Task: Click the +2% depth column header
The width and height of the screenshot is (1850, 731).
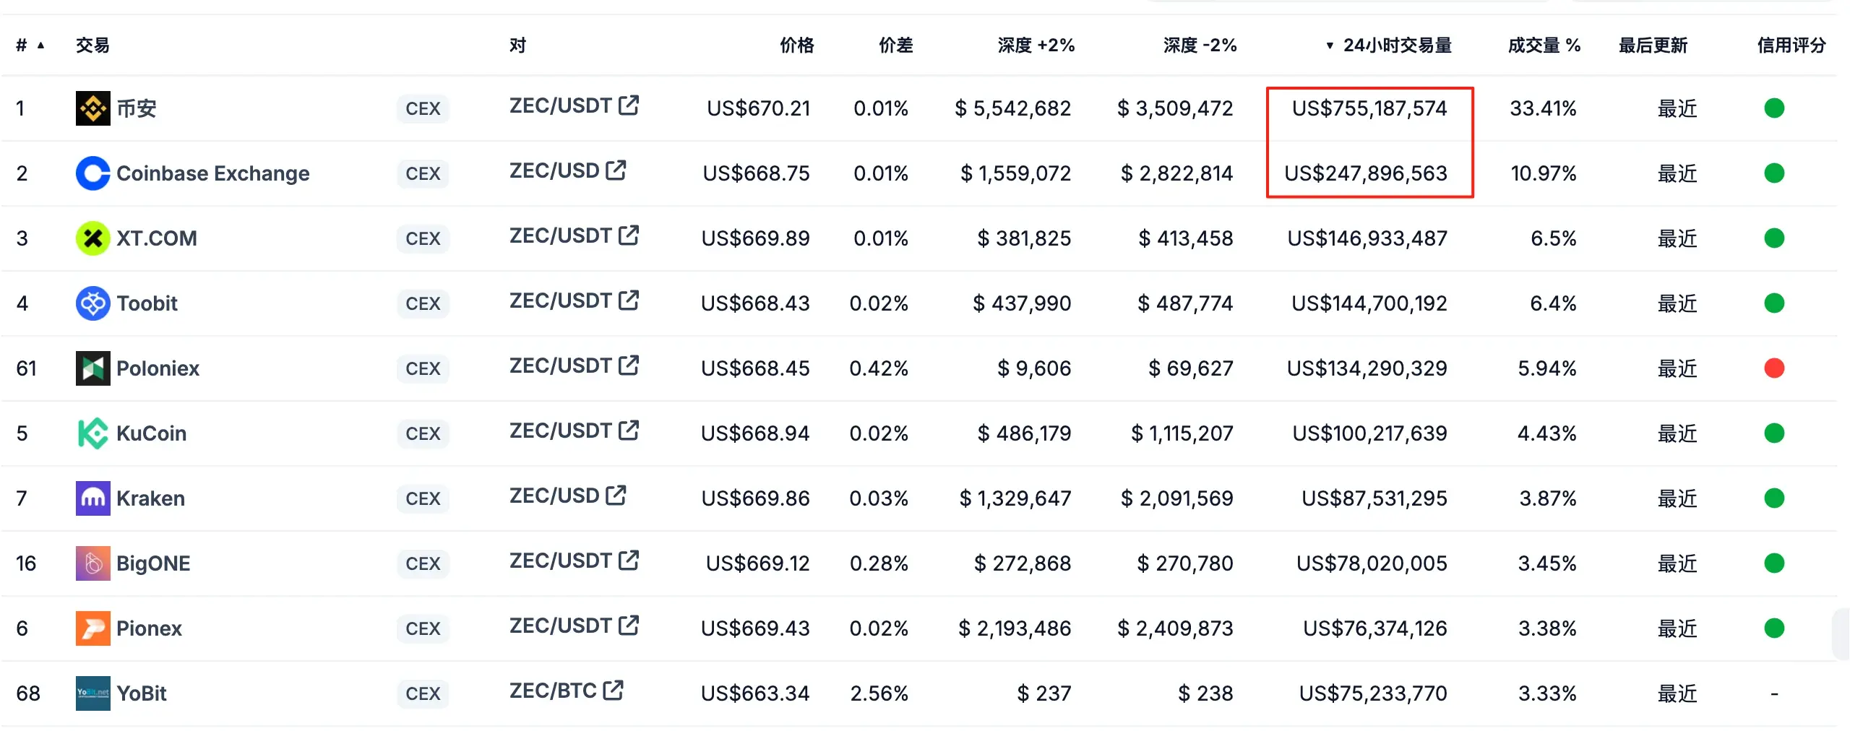Action: (1036, 46)
